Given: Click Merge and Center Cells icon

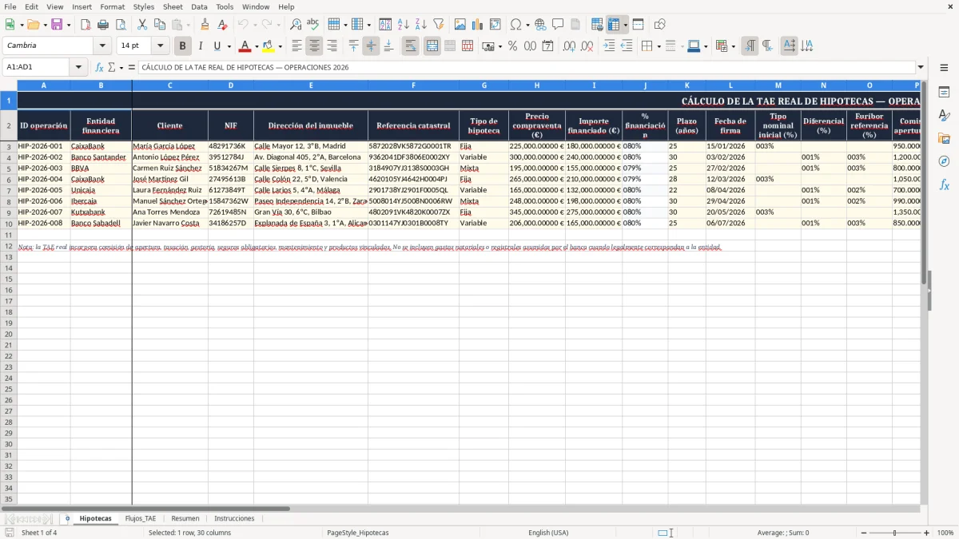Looking at the screenshot, I should pyautogui.click(x=432, y=46).
